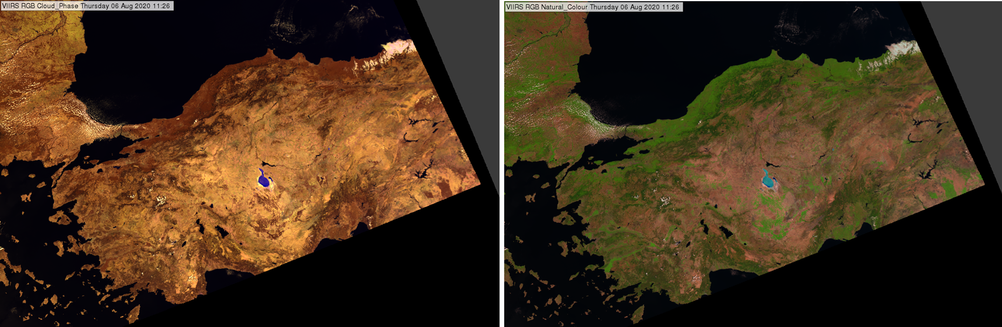Click the VIIRS RGB Cloud_Phase title label
This screenshot has width=1002, height=327.
point(87,6)
